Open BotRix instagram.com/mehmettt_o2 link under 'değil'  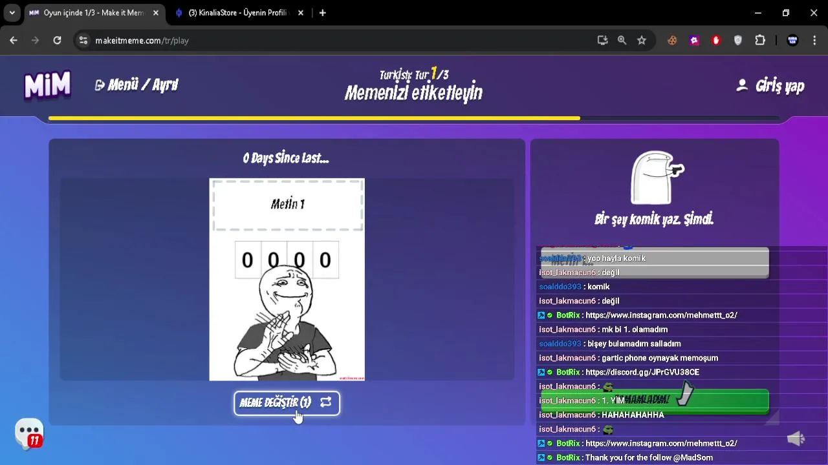tap(661, 315)
